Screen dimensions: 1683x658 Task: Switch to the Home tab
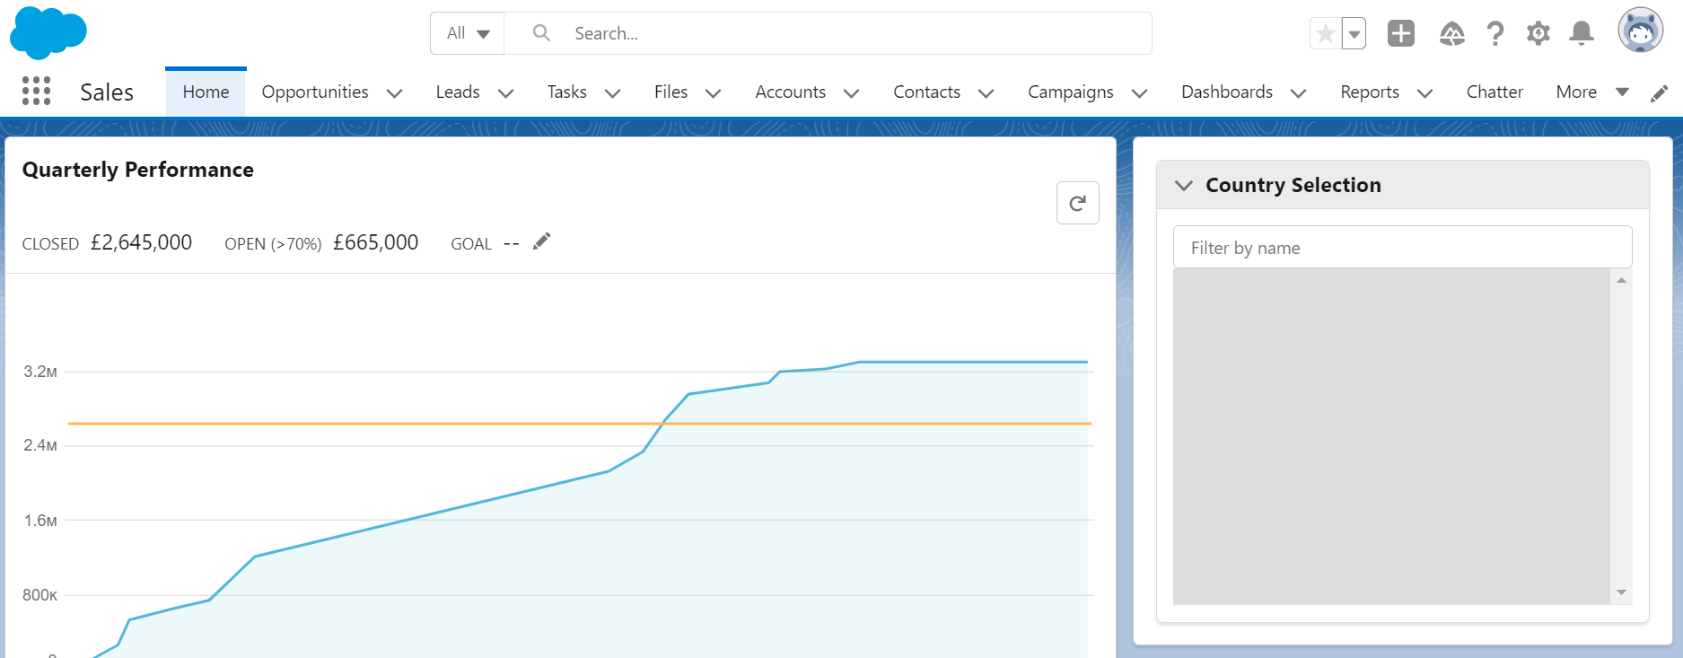206,92
